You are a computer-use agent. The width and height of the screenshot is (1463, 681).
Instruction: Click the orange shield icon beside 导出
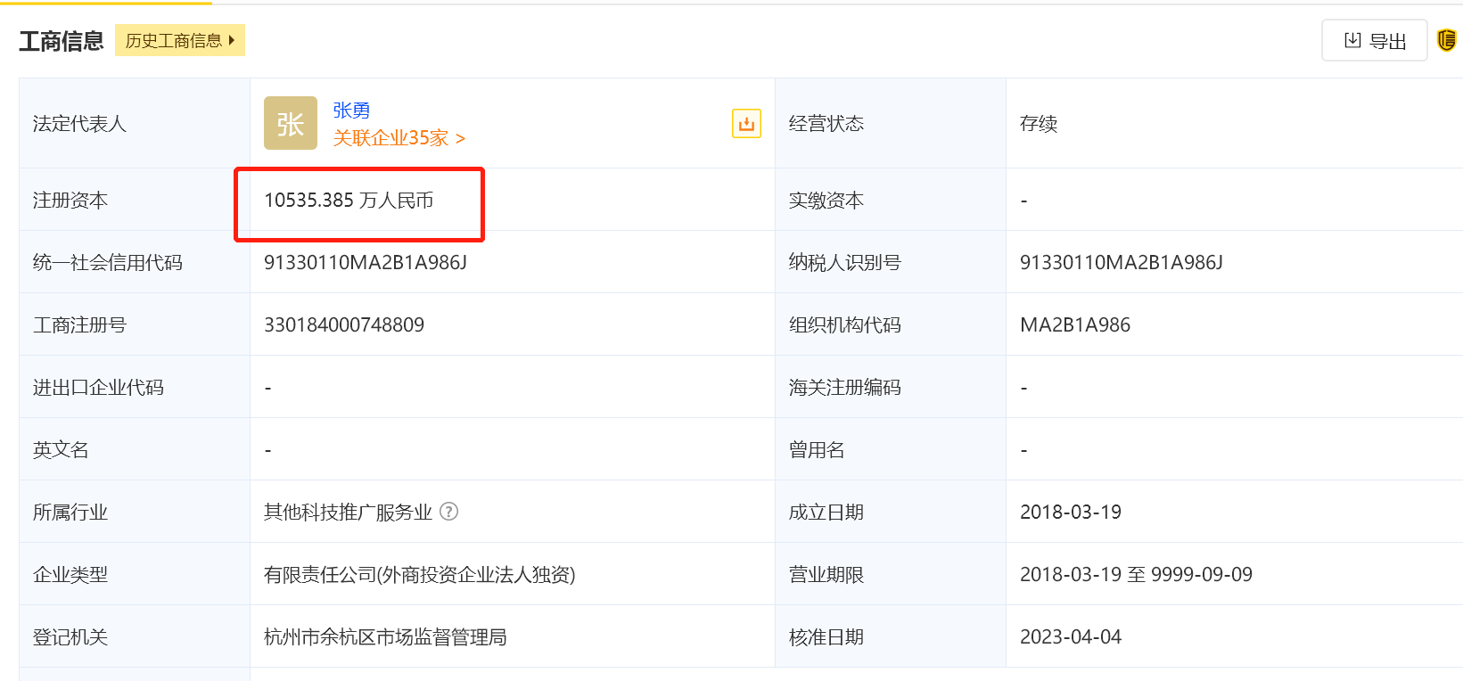pyautogui.click(x=1446, y=40)
